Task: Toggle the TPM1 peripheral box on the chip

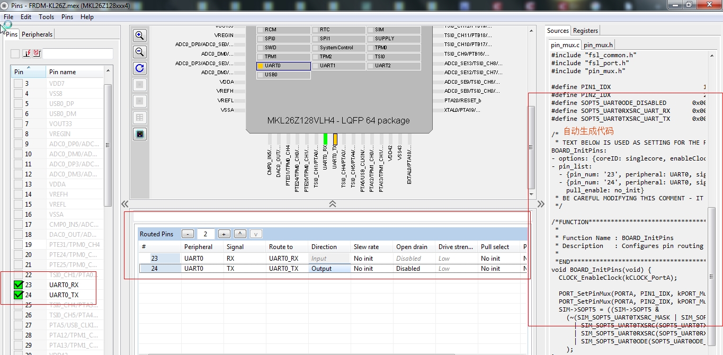Action: pos(283,57)
